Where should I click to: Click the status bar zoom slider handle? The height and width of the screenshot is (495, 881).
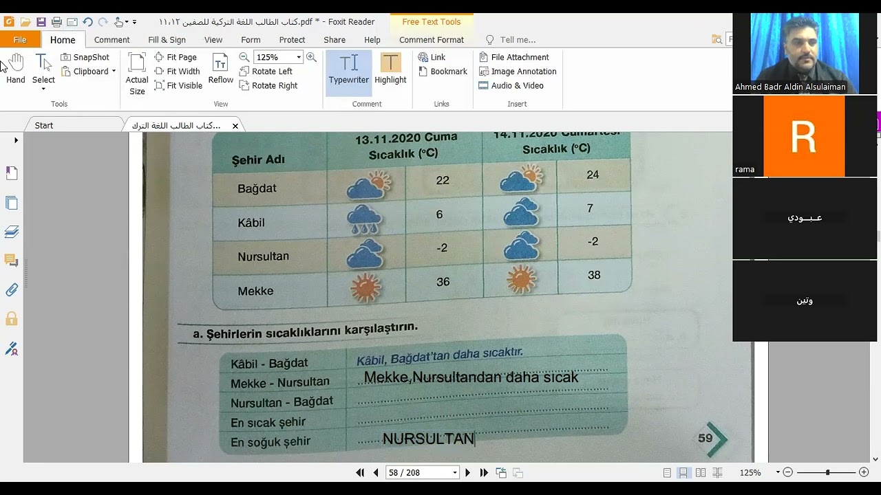828,472
